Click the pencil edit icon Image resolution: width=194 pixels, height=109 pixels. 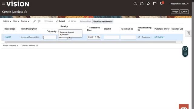point(34,21)
